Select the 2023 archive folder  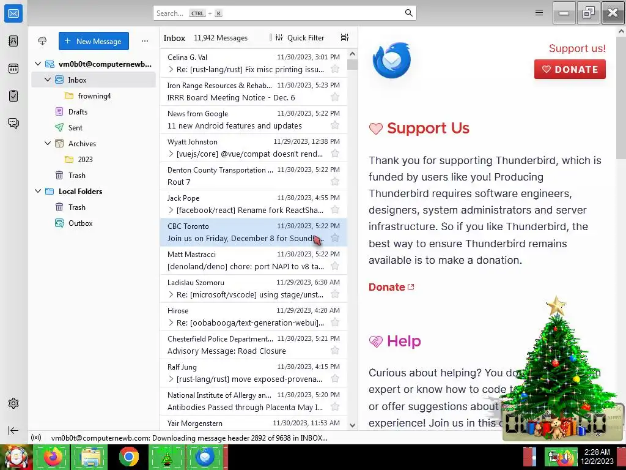point(94,159)
